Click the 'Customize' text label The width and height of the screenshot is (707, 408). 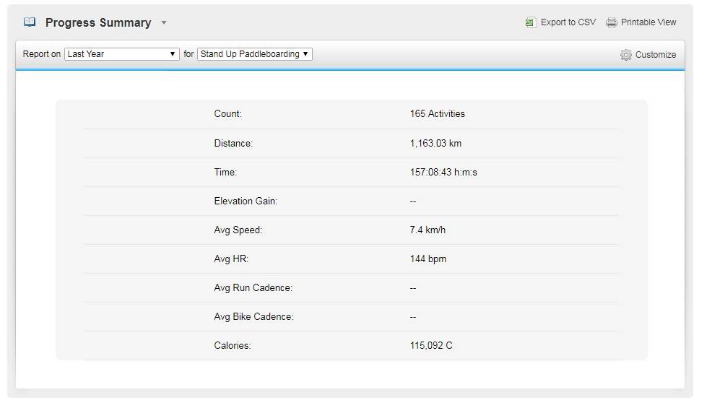coord(656,55)
